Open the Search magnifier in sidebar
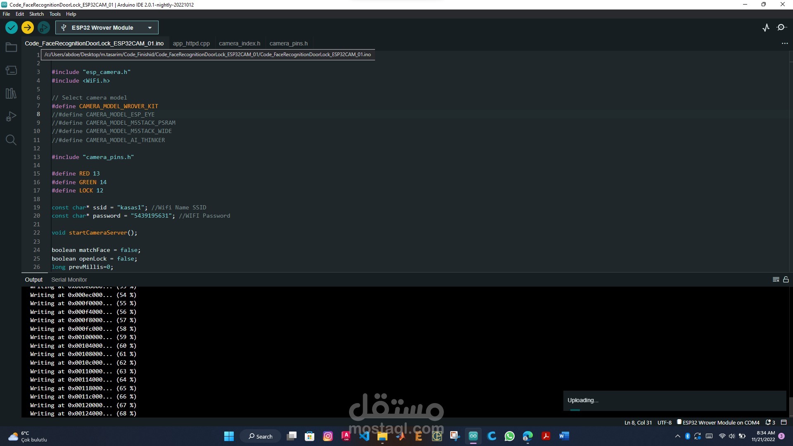Screen dimensions: 793x446 click(11, 140)
